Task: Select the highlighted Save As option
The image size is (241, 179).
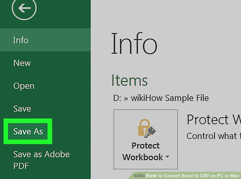Action: (x=28, y=132)
